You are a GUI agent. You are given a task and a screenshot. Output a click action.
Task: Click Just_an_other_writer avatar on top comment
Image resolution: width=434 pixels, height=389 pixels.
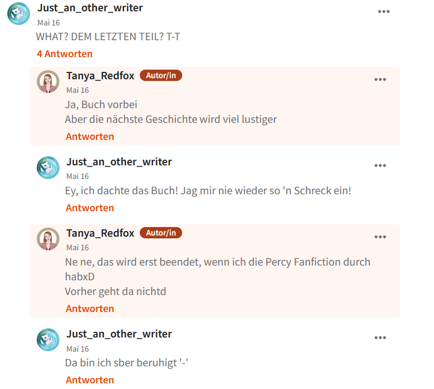19,14
